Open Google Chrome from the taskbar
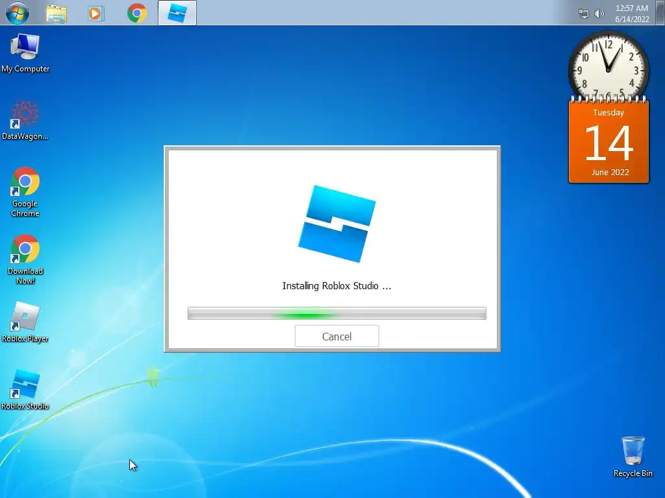Viewport: 665px width, 498px height. pos(136,14)
